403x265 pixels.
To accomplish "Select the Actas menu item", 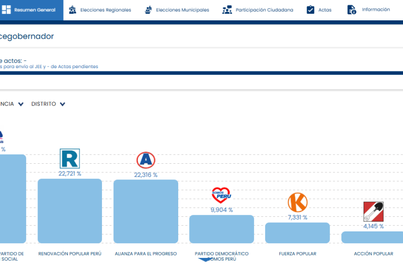I will [319, 10].
